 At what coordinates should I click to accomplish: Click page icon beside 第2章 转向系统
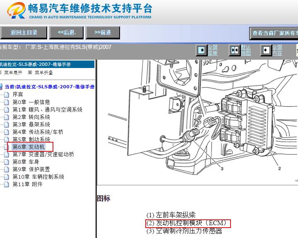tap(7, 117)
